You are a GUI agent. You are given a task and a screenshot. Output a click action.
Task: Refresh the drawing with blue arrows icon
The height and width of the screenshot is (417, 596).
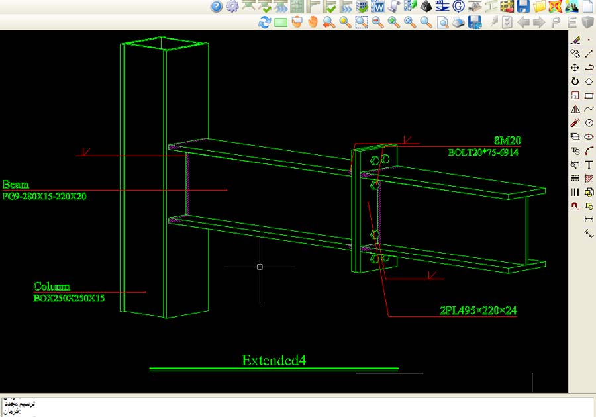coord(264,23)
